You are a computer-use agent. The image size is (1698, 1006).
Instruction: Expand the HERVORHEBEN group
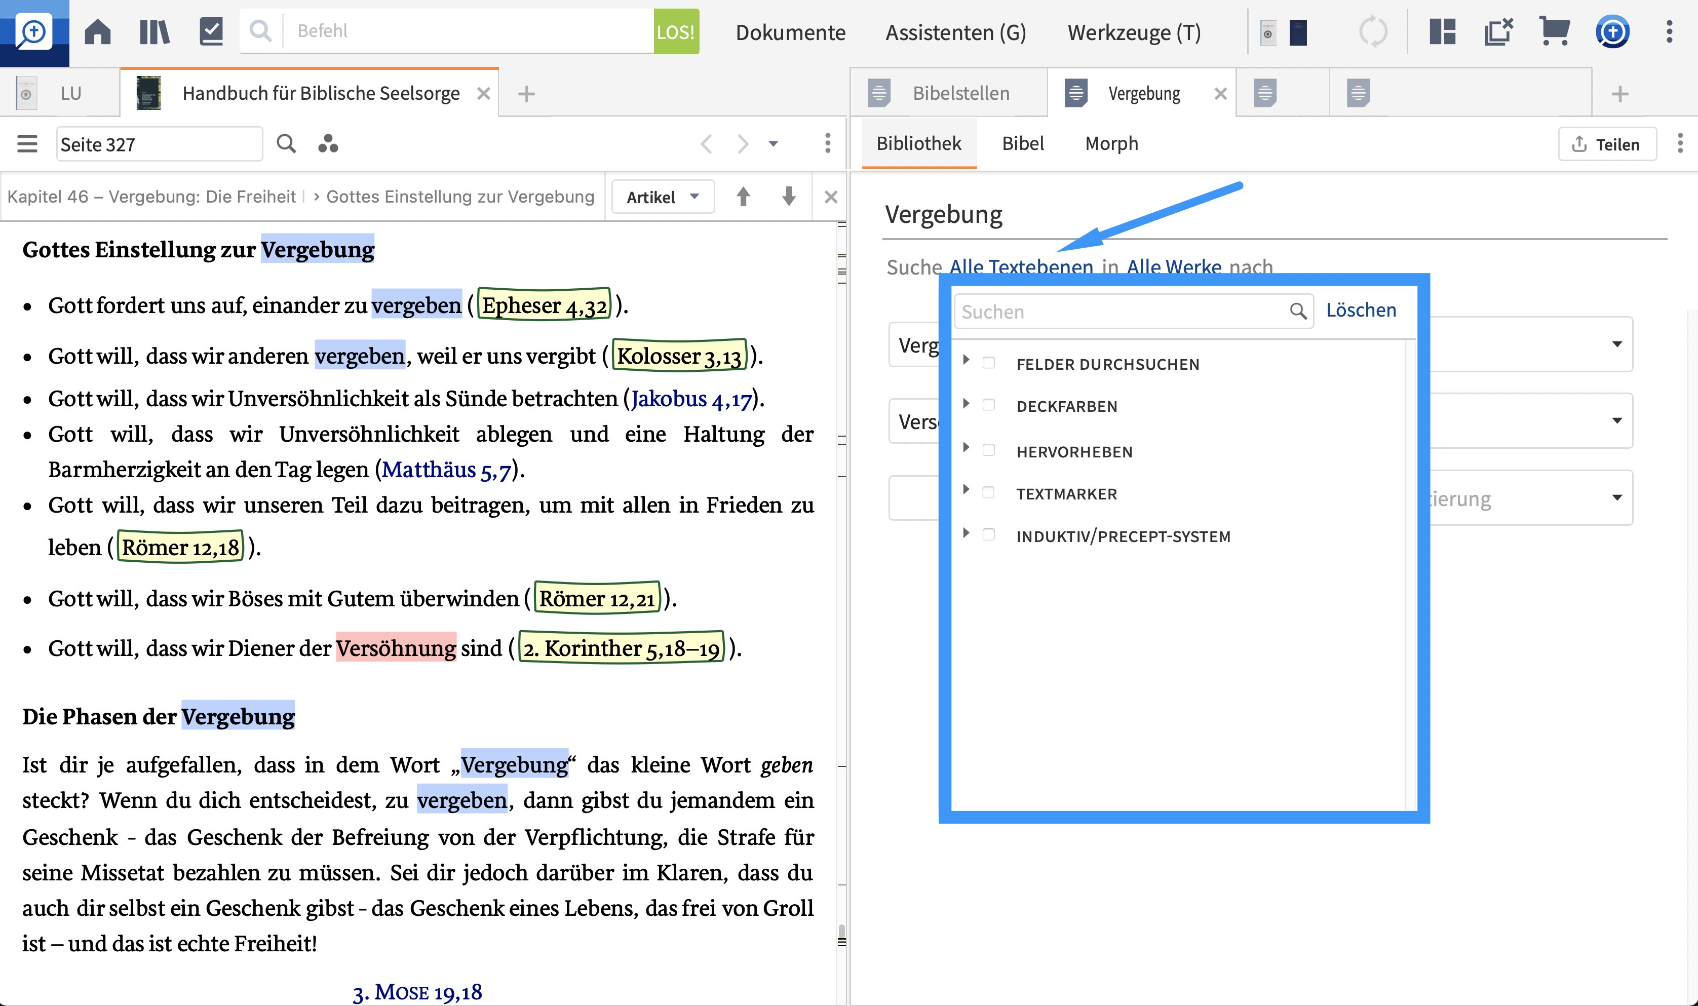point(966,447)
